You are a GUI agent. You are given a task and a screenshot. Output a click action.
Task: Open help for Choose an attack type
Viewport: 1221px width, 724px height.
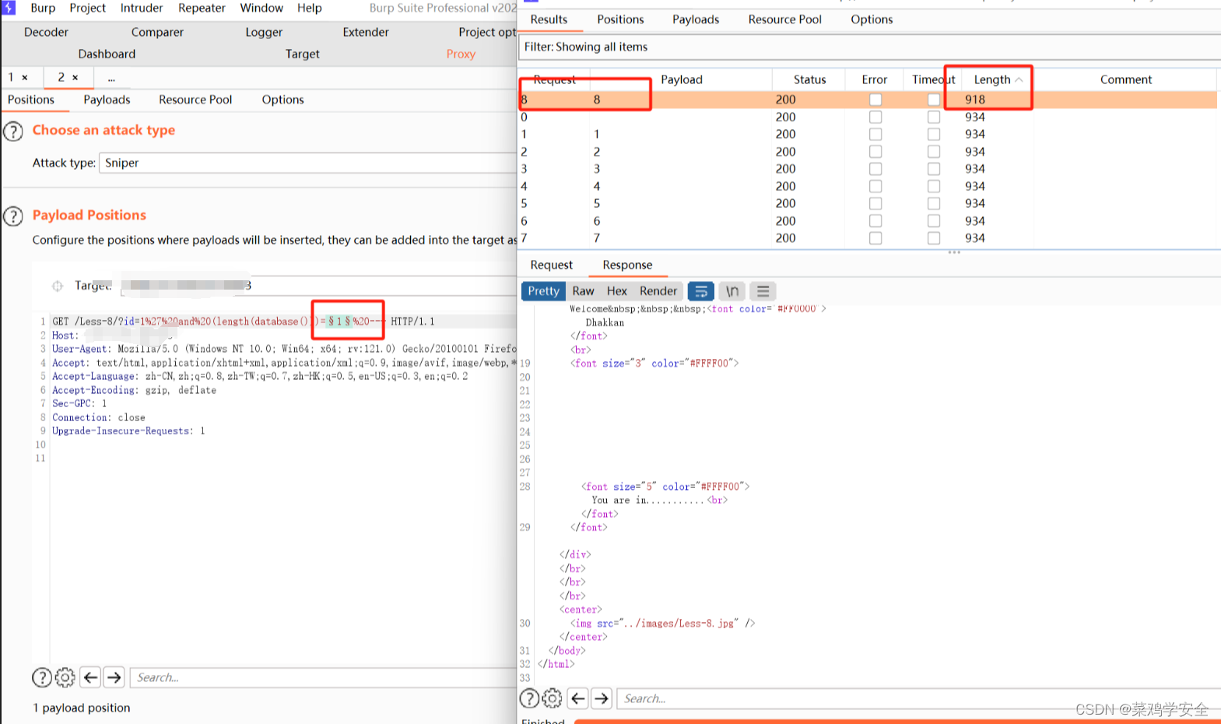13,131
